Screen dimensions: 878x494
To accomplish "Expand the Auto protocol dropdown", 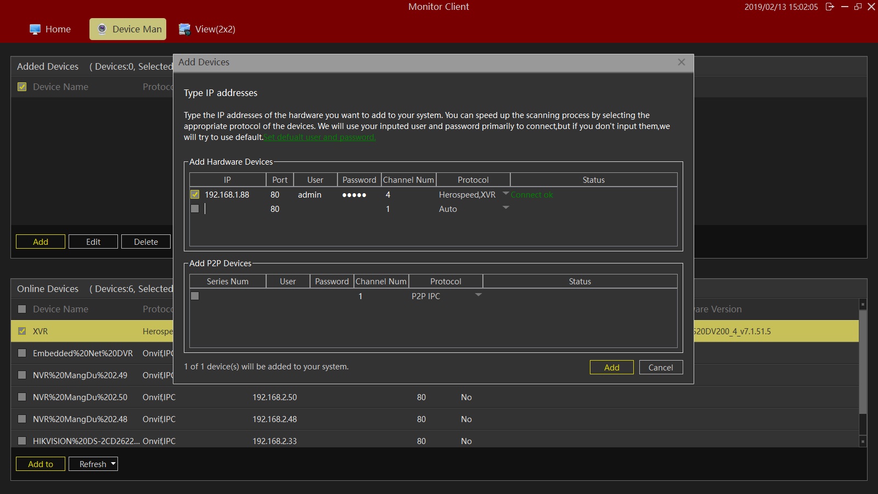I will [505, 207].
